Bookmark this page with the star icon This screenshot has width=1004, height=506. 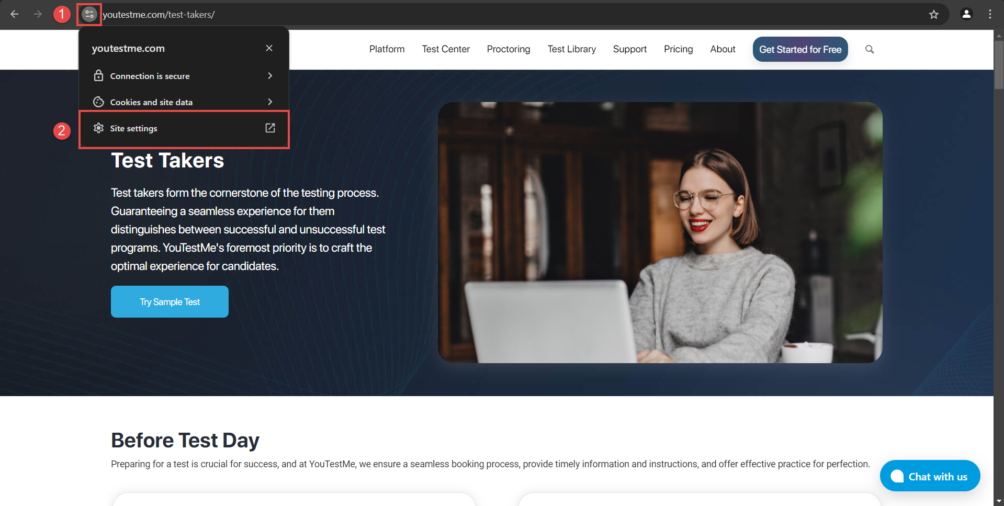point(934,14)
